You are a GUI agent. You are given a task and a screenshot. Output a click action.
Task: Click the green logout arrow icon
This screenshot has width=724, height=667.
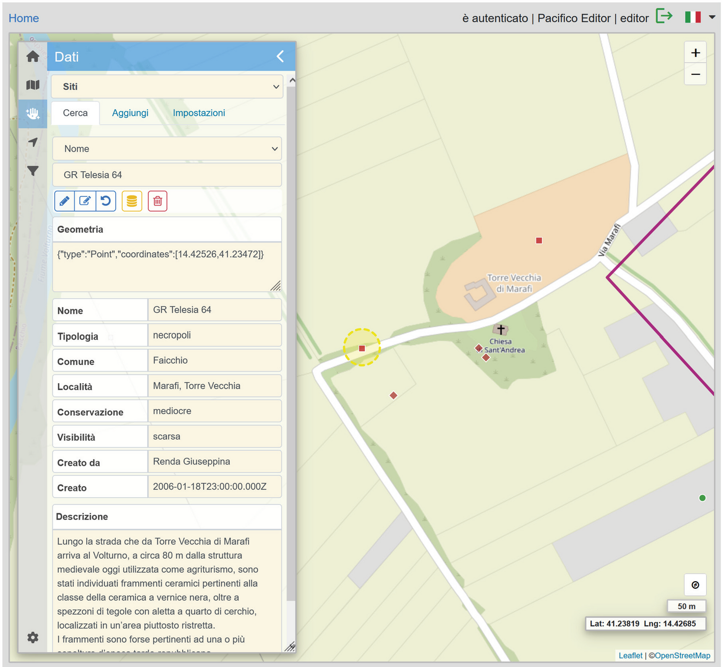(x=664, y=16)
